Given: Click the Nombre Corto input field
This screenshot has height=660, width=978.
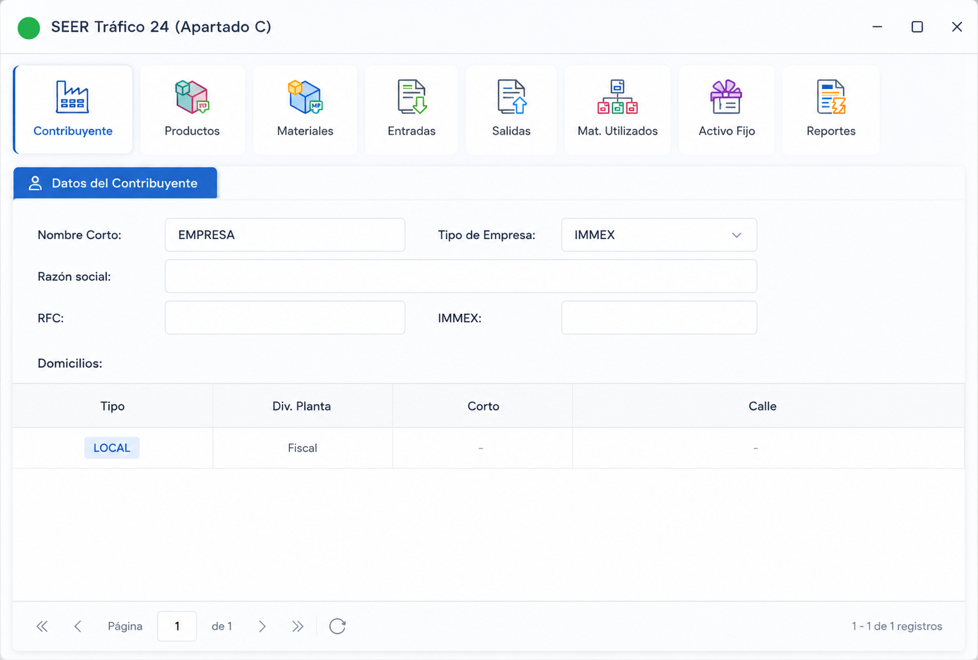Looking at the screenshot, I should pos(285,235).
